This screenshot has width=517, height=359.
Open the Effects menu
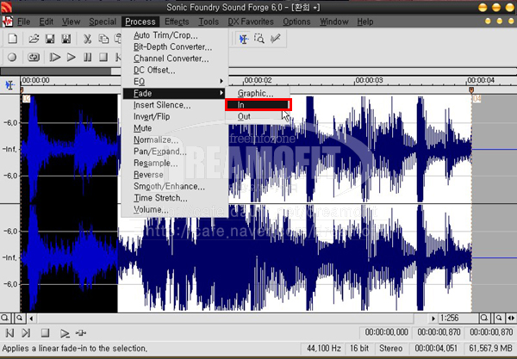pos(177,22)
